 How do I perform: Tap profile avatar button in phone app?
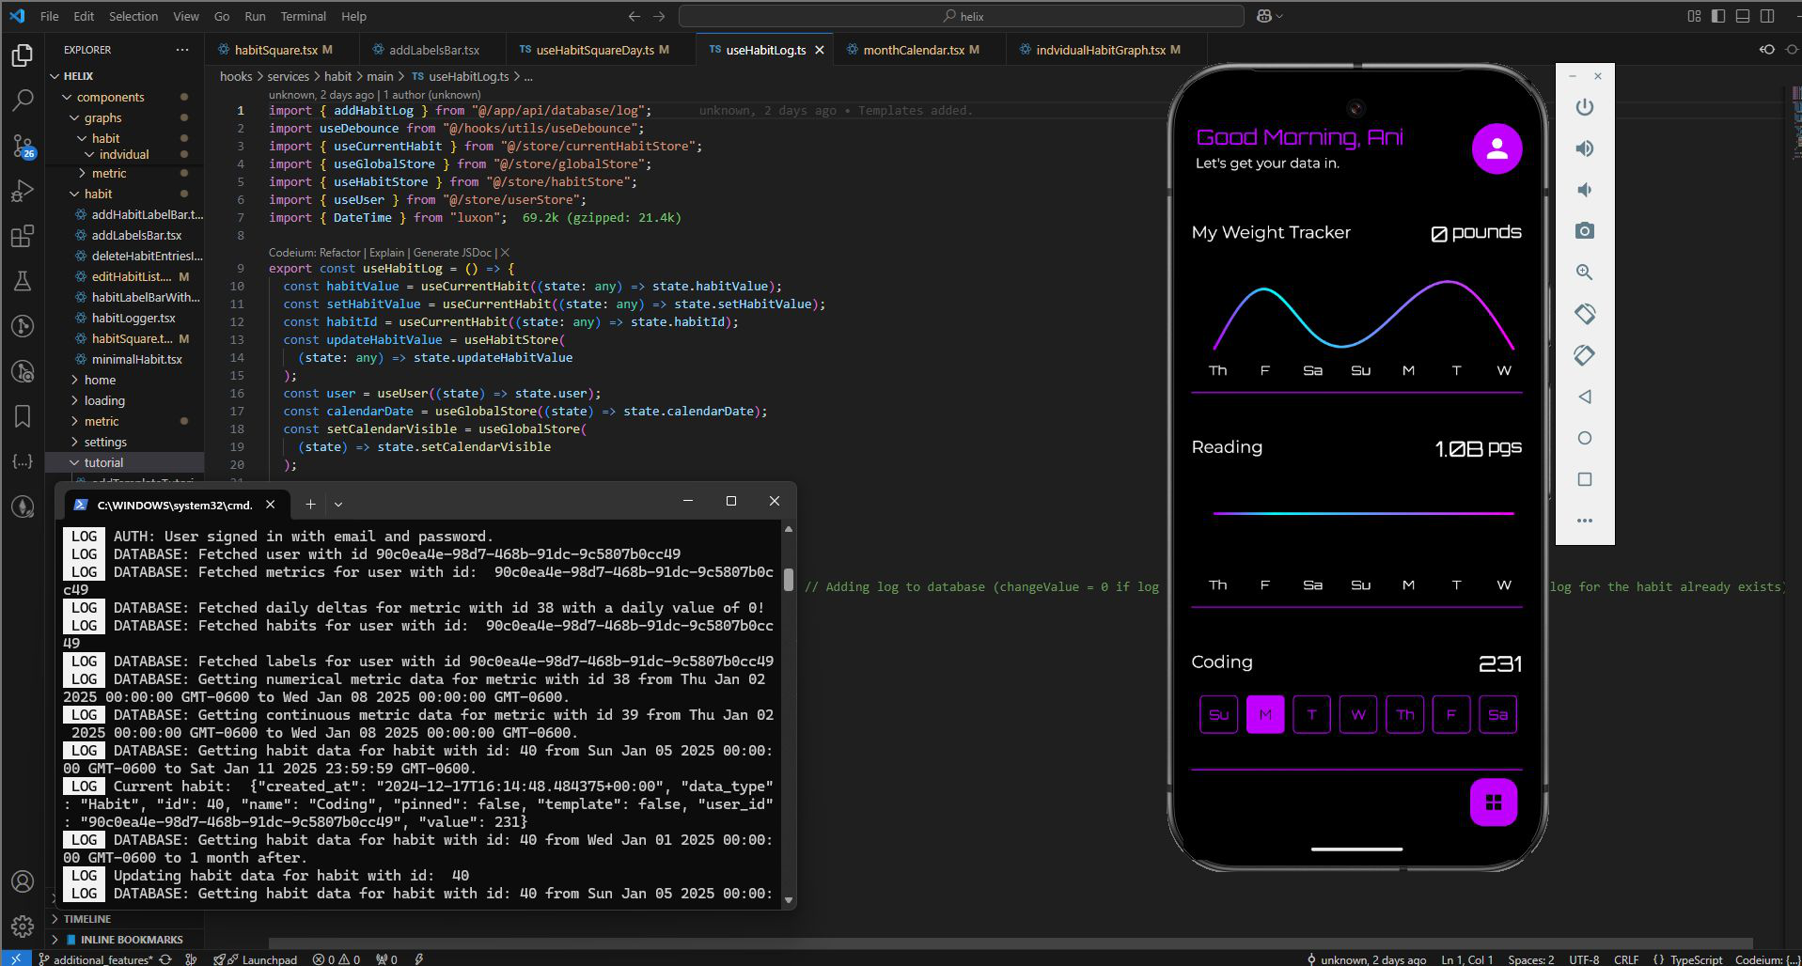pyautogui.click(x=1496, y=148)
